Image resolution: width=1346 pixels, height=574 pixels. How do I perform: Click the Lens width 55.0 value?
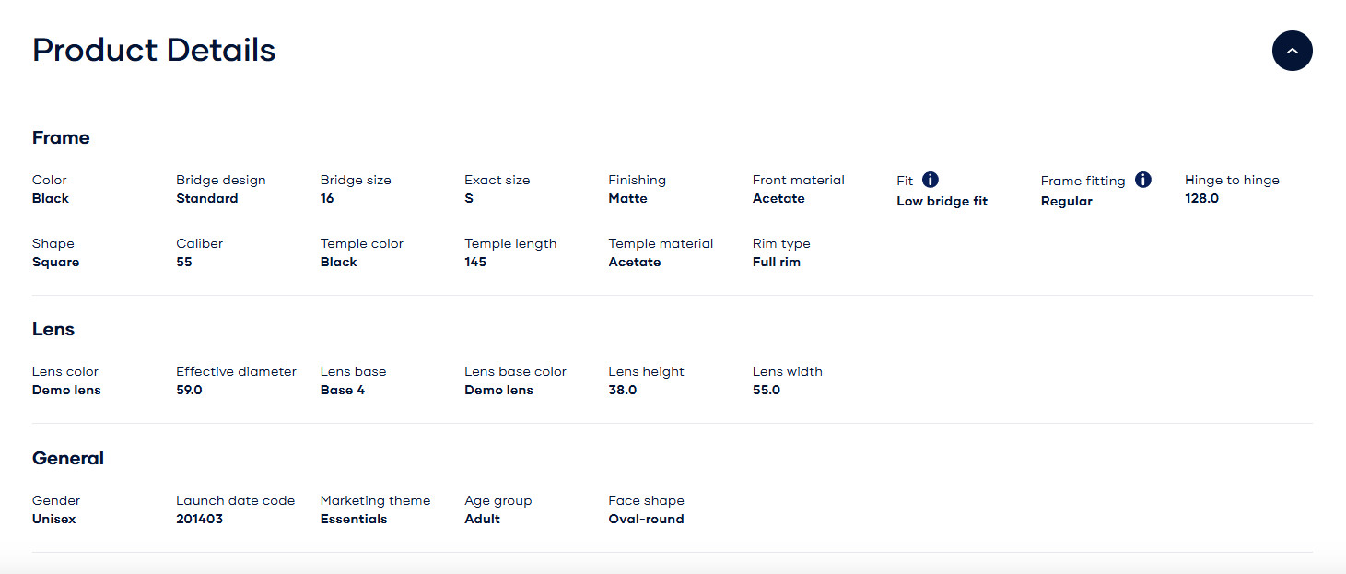coord(767,390)
